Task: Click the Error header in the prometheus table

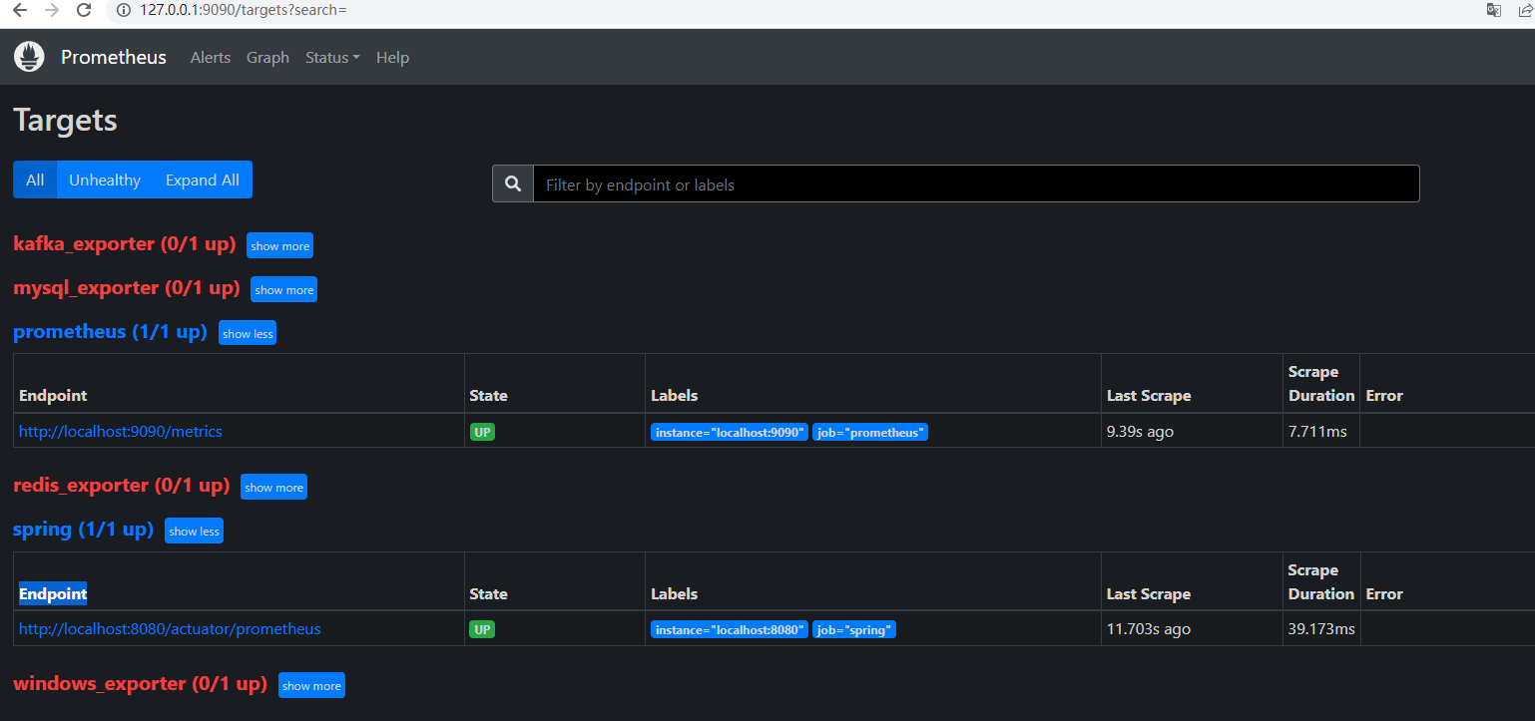Action: (x=1384, y=396)
